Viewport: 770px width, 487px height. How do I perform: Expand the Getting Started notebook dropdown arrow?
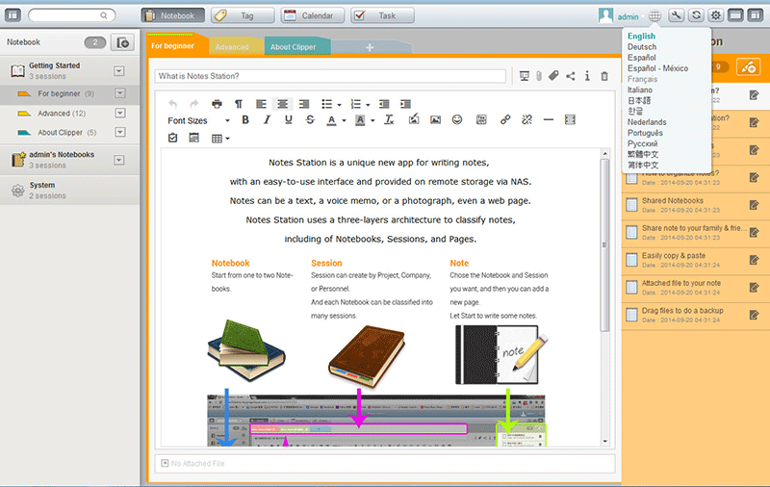(119, 70)
